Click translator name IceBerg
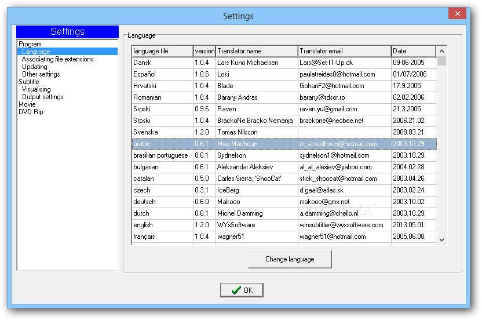Viewport: 482px width, 320px height. (x=228, y=190)
